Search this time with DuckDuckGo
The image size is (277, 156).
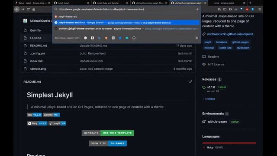[106, 38]
